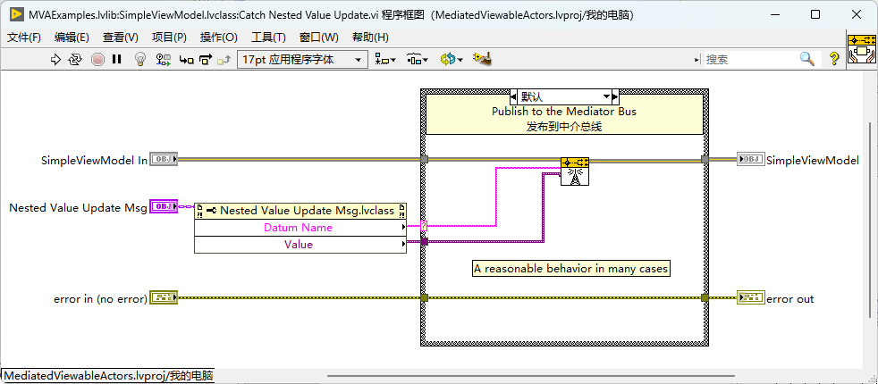Toggle Retain Wire Values button
Screen dimensions: 878x384
[164, 59]
